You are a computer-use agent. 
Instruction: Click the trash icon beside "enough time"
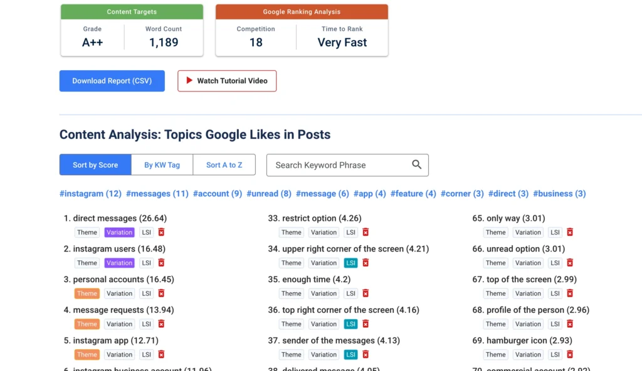(365, 293)
